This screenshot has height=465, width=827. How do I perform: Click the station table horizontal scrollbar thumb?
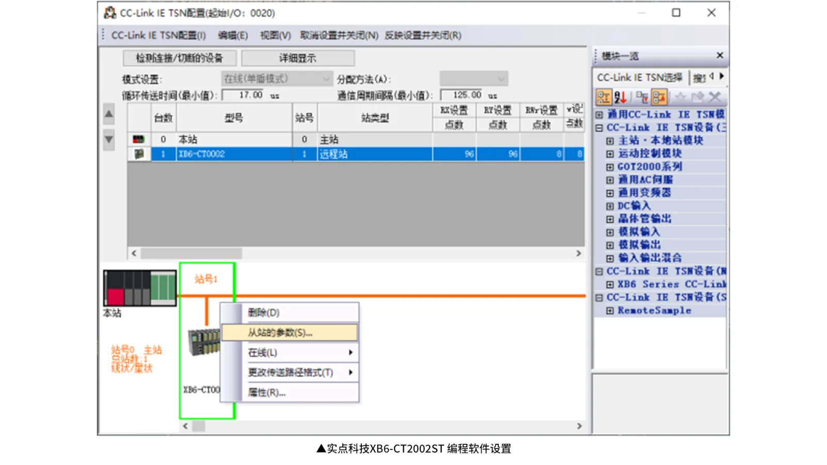click(x=191, y=253)
